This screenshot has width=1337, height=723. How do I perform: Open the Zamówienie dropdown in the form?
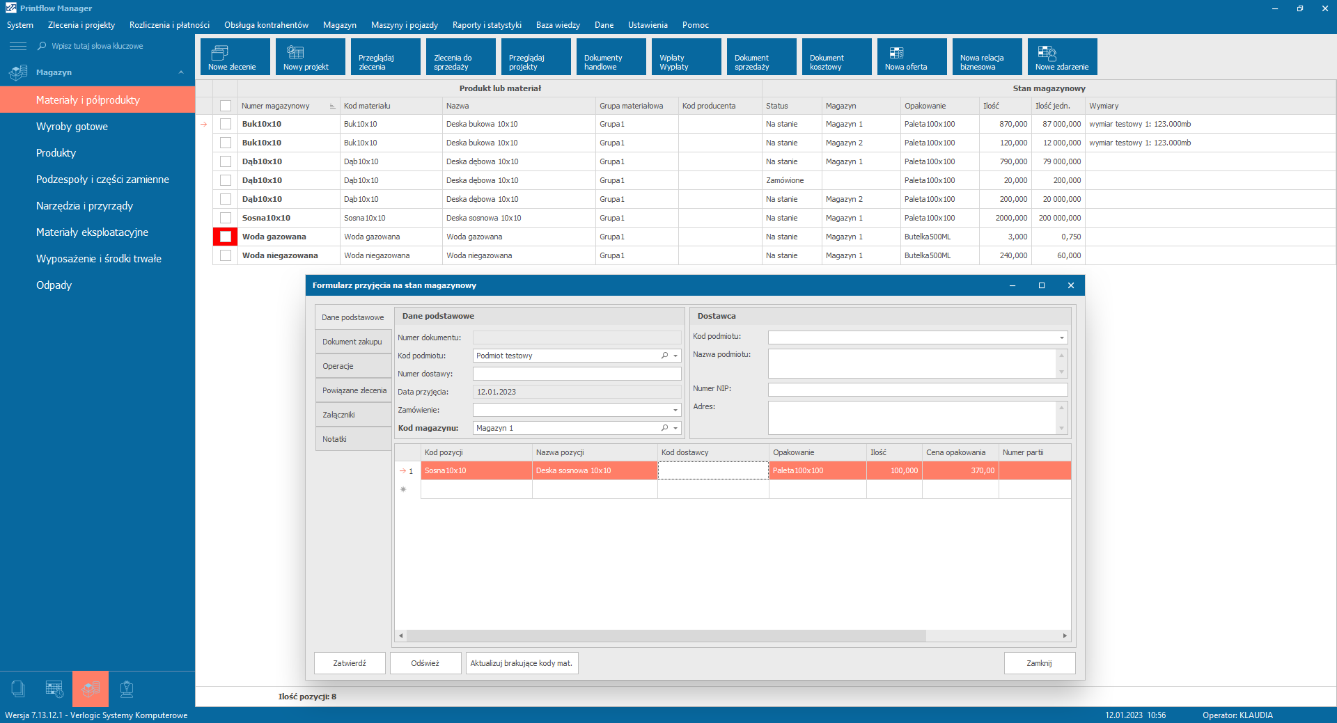675,410
